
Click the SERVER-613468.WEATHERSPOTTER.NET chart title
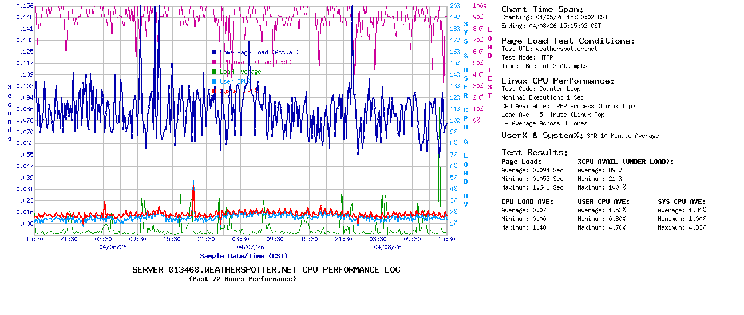pos(266,270)
